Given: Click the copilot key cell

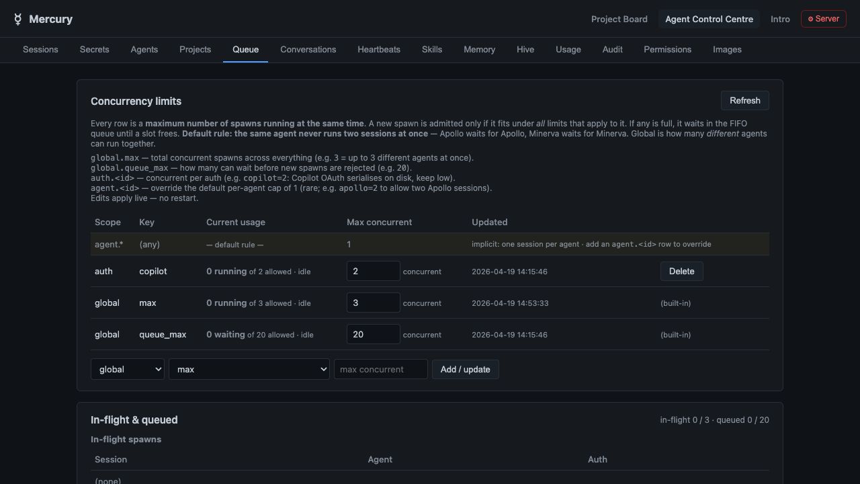Looking at the screenshot, I should pyautogui.click(x=153, y=272).
